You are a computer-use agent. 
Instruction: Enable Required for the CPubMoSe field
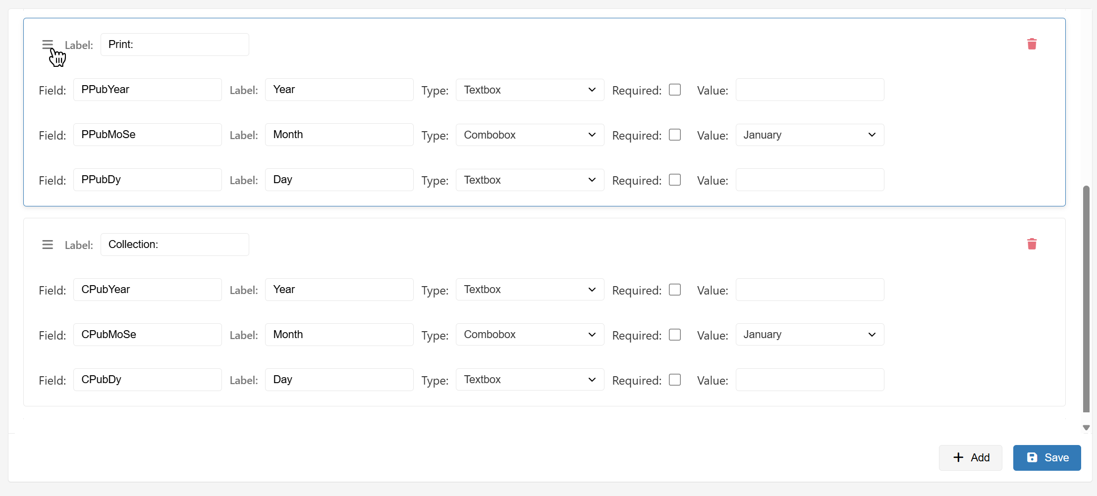point(675,335)
